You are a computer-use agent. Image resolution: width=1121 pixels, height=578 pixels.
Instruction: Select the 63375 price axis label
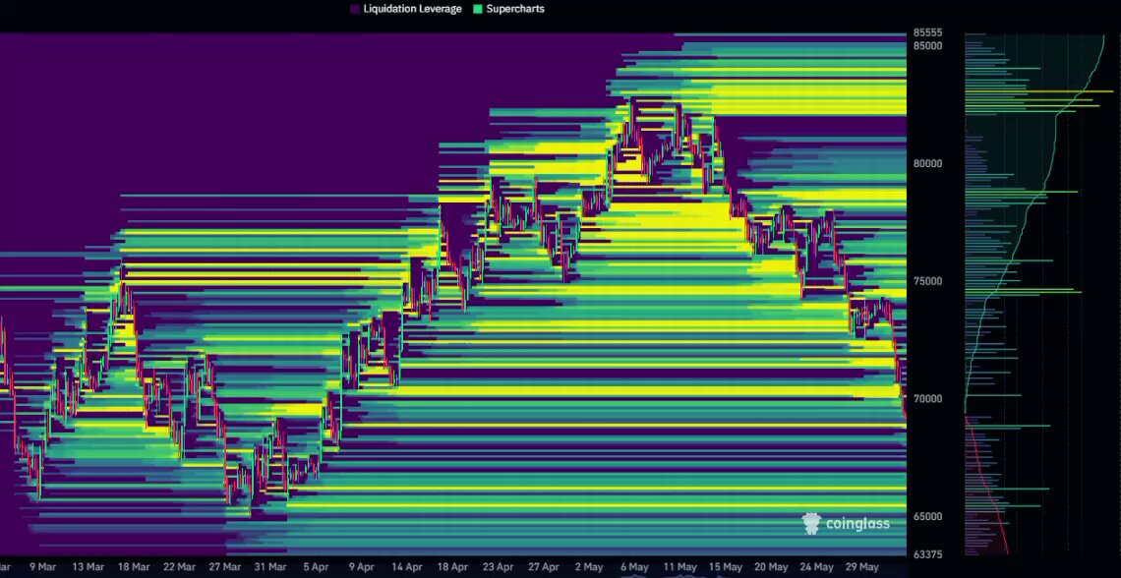tap(927, 554)
